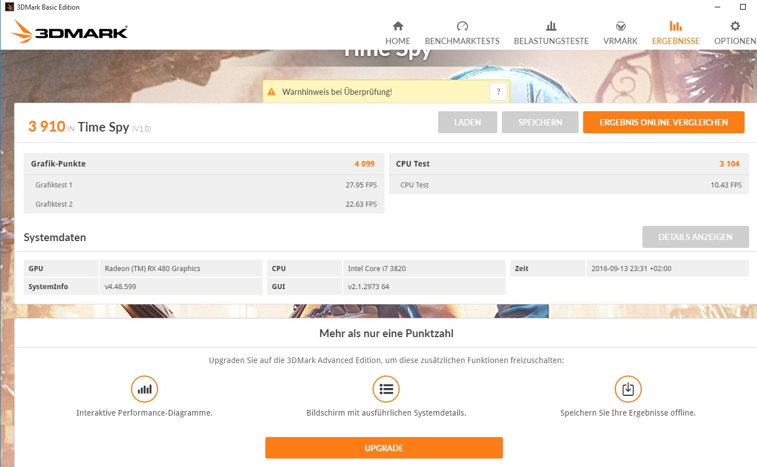This screenshot has width=757, height=467.
Task: Click the date 2016-09-13 23:31 +02:00
Action: [x=631, y=268]
